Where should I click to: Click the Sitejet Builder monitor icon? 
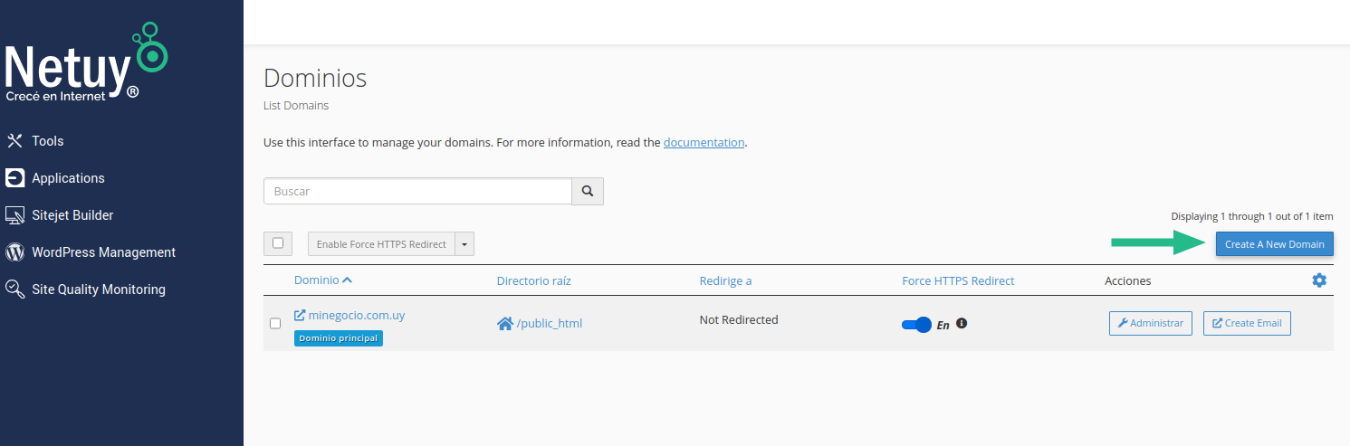click(14, 215)
